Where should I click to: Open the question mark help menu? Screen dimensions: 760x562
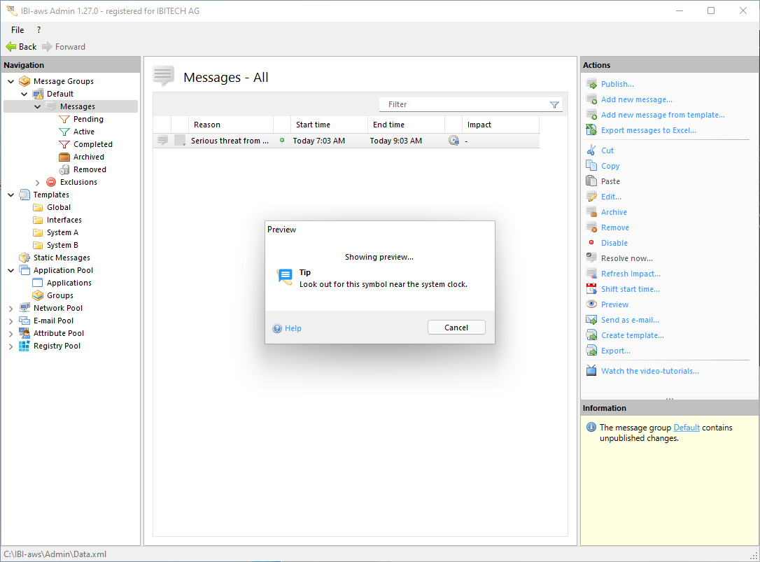(x=38, y=30)
